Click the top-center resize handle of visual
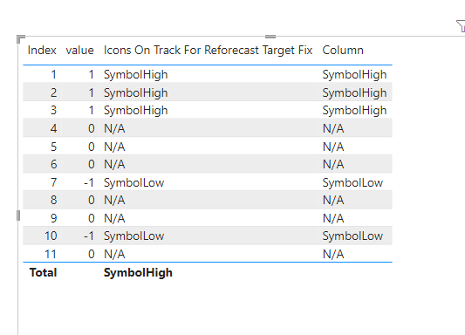The image size is (465, 335). 270,37
